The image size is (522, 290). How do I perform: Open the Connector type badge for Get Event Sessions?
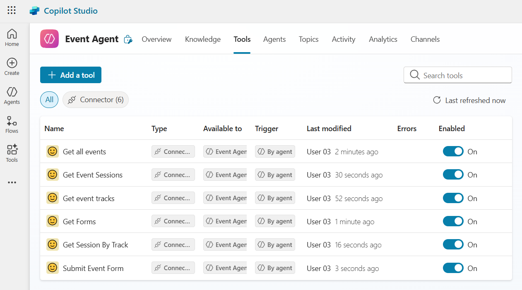[173, 174]
